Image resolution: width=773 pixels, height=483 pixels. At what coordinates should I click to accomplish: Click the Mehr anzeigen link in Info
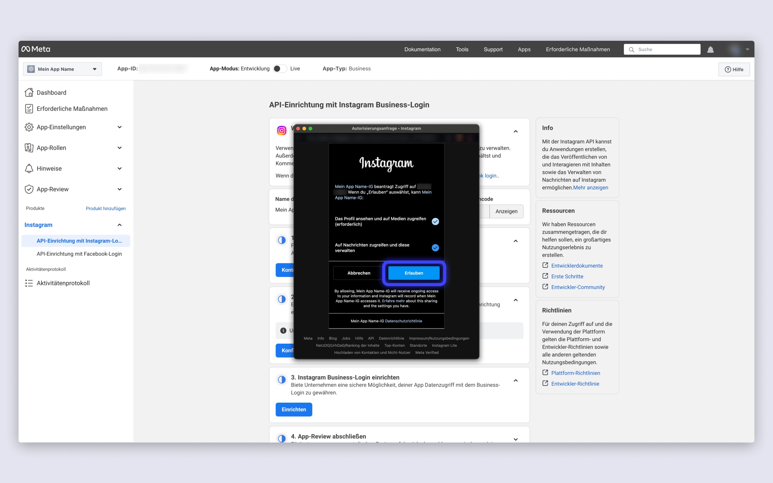click(591, 188)
